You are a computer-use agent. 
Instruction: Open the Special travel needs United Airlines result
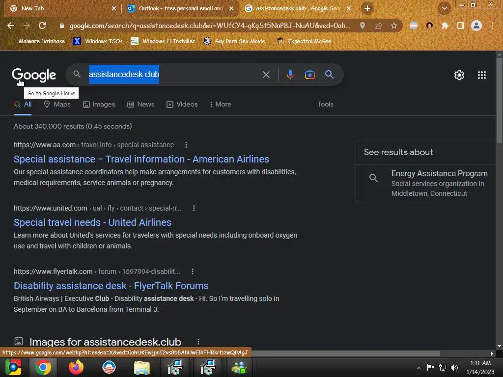[92, 222]
